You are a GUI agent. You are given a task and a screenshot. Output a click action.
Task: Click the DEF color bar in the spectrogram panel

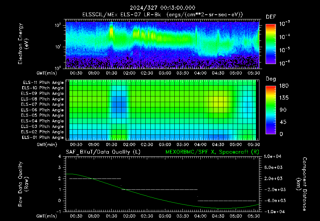(271, 44)
